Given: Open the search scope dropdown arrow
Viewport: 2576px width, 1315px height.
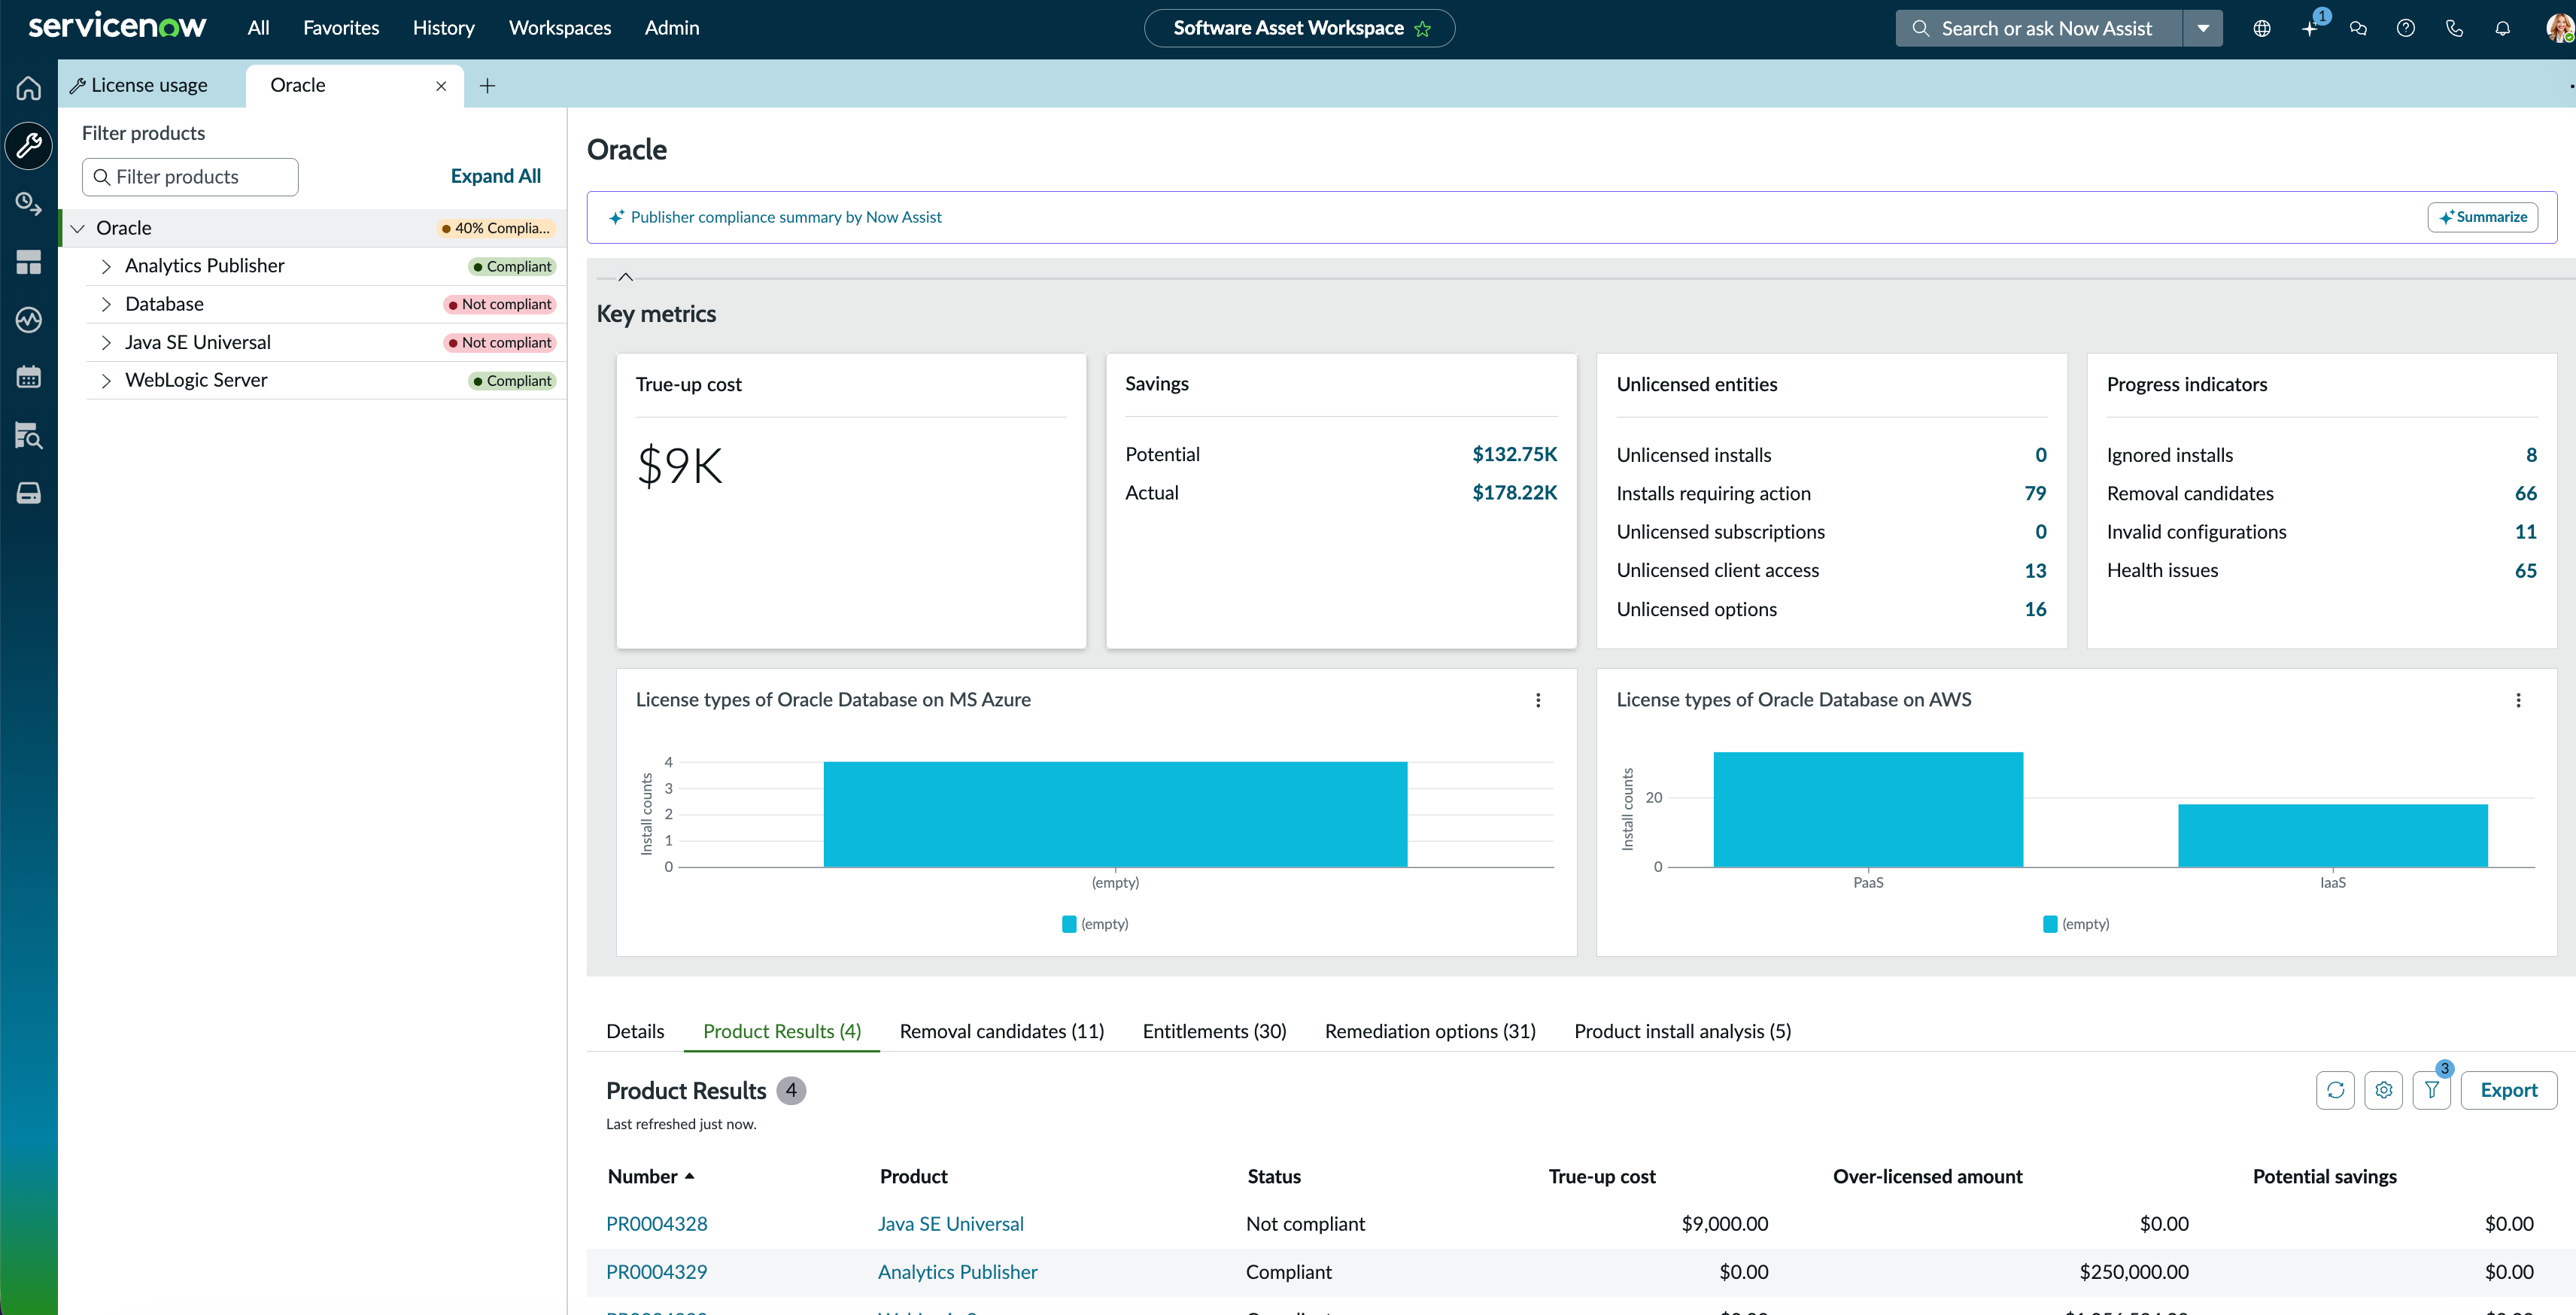Looking at the screenshot, I should click(x=2203, y=28).
